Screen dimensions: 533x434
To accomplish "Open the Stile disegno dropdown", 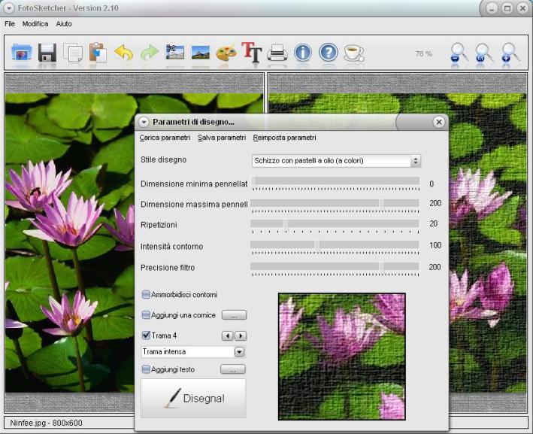I will [x=335, y=160].
